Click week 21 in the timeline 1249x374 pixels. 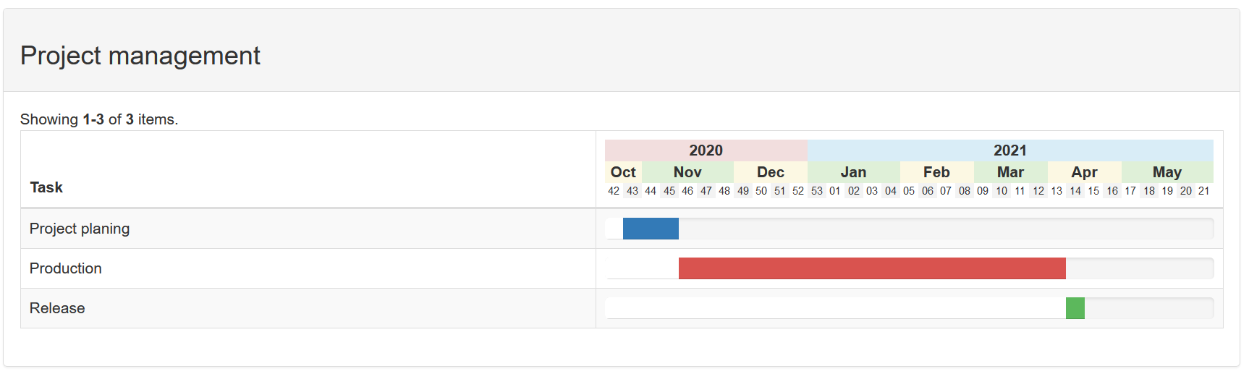point(1204,191)
